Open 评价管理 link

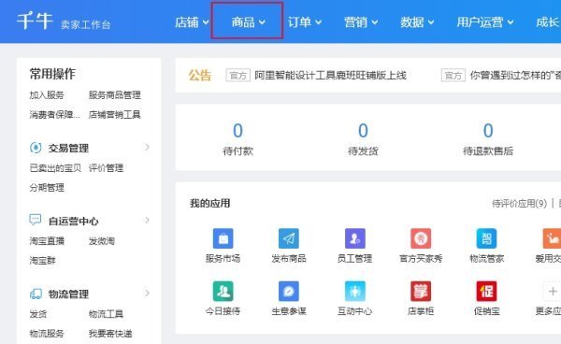click(x=106, y=168)
